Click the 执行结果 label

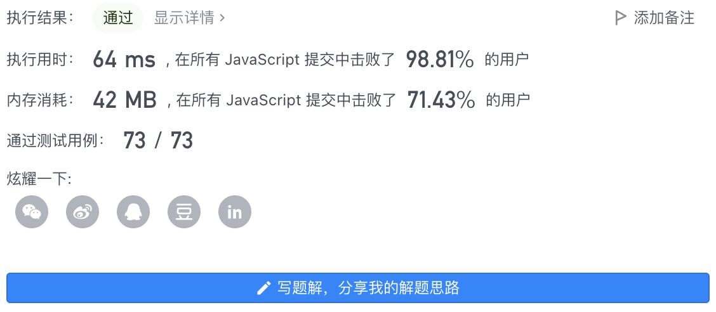coord(40,18)
